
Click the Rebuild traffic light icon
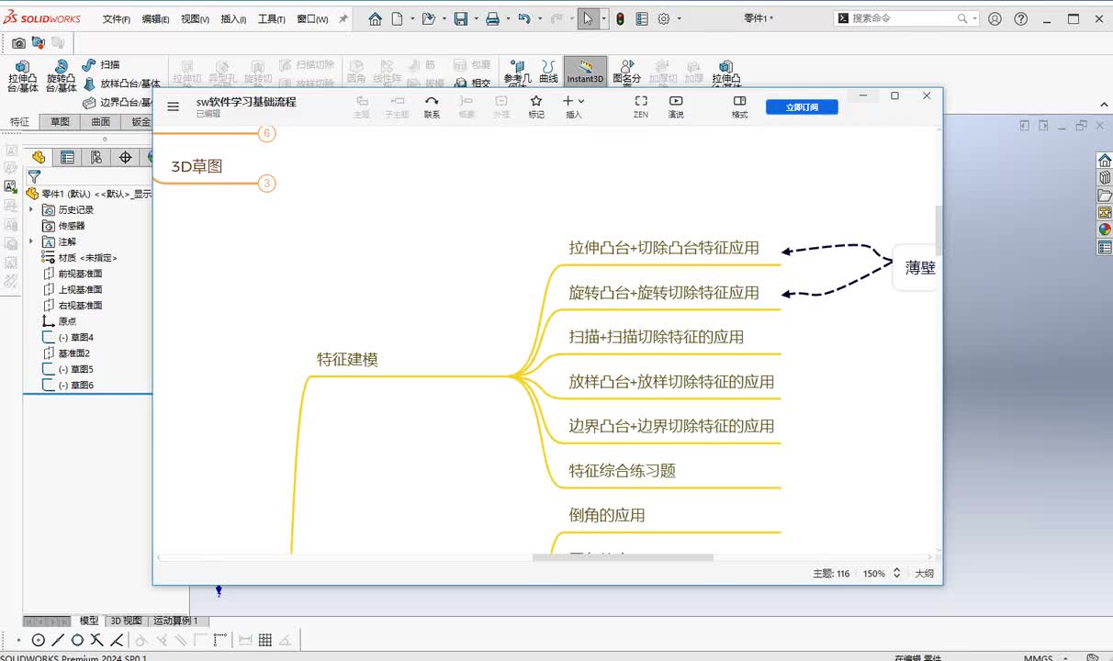[620, 18]
